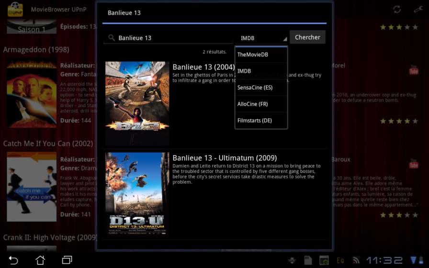Open the MovieBrowser UPnP app icon
The width and height of the screenshot is (429, 268).
(x=15, y=9)
